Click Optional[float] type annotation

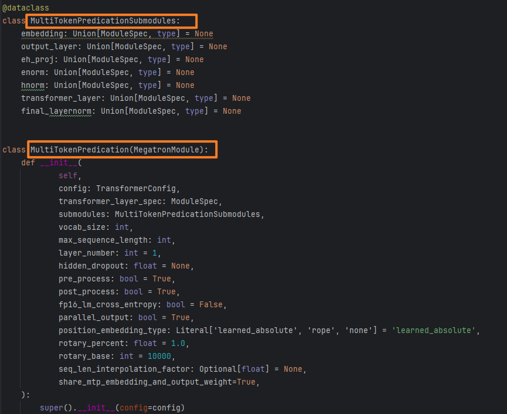coord(234,369)
